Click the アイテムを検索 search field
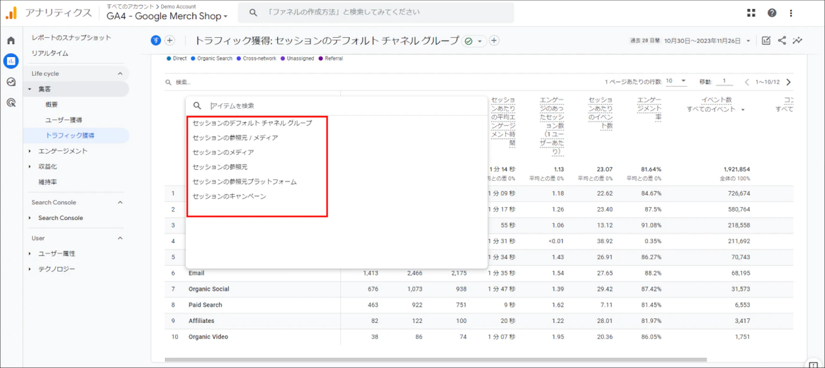Image resolution: width=825 pixels, height=368 pixels. tap(337, 106)
